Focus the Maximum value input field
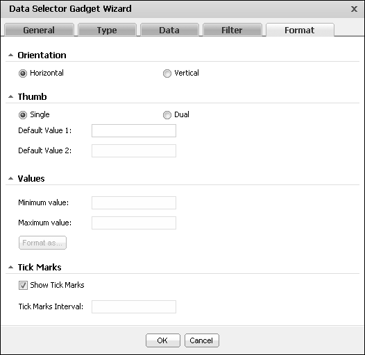The width and height of the screenshot is (365, 355). click(134, 223)
